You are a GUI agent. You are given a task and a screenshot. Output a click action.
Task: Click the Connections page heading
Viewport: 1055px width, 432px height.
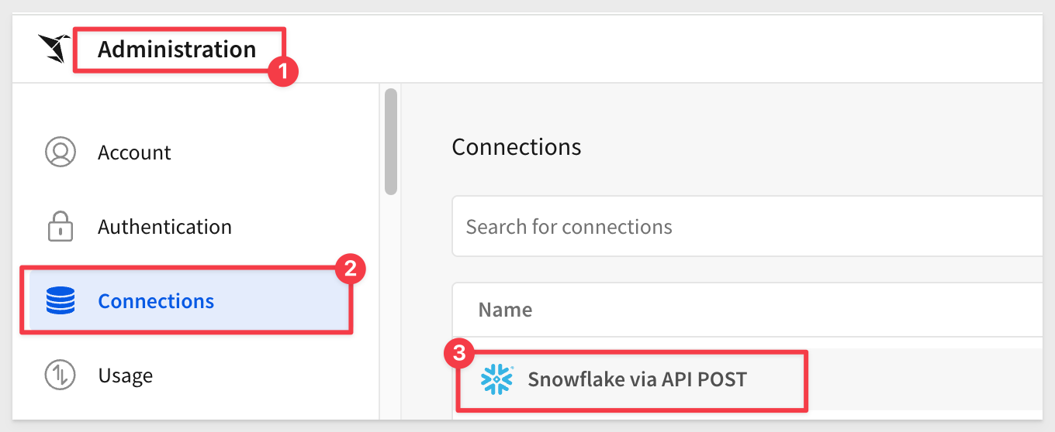517,146
